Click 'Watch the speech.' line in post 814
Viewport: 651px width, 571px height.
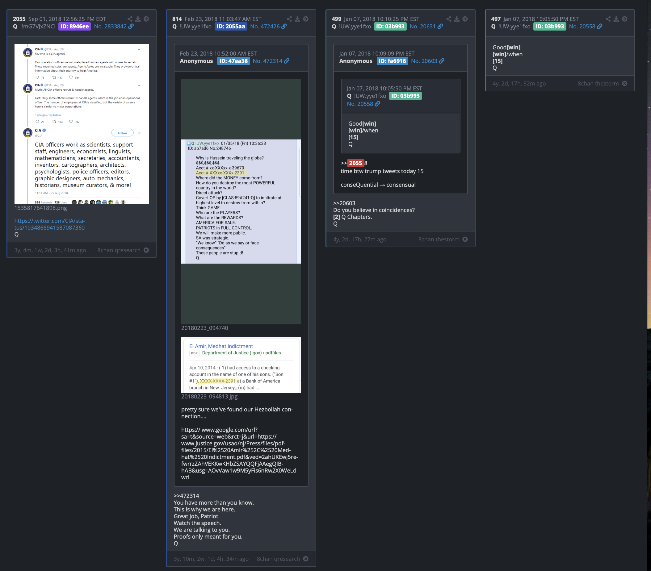click(x=197, y=523)
